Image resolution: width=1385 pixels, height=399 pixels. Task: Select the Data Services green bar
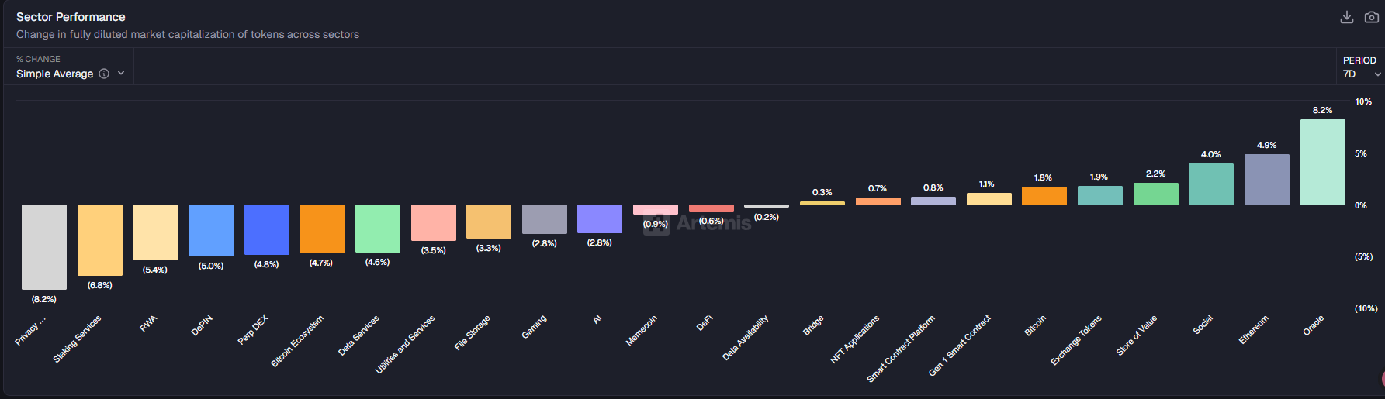(377, 229)
